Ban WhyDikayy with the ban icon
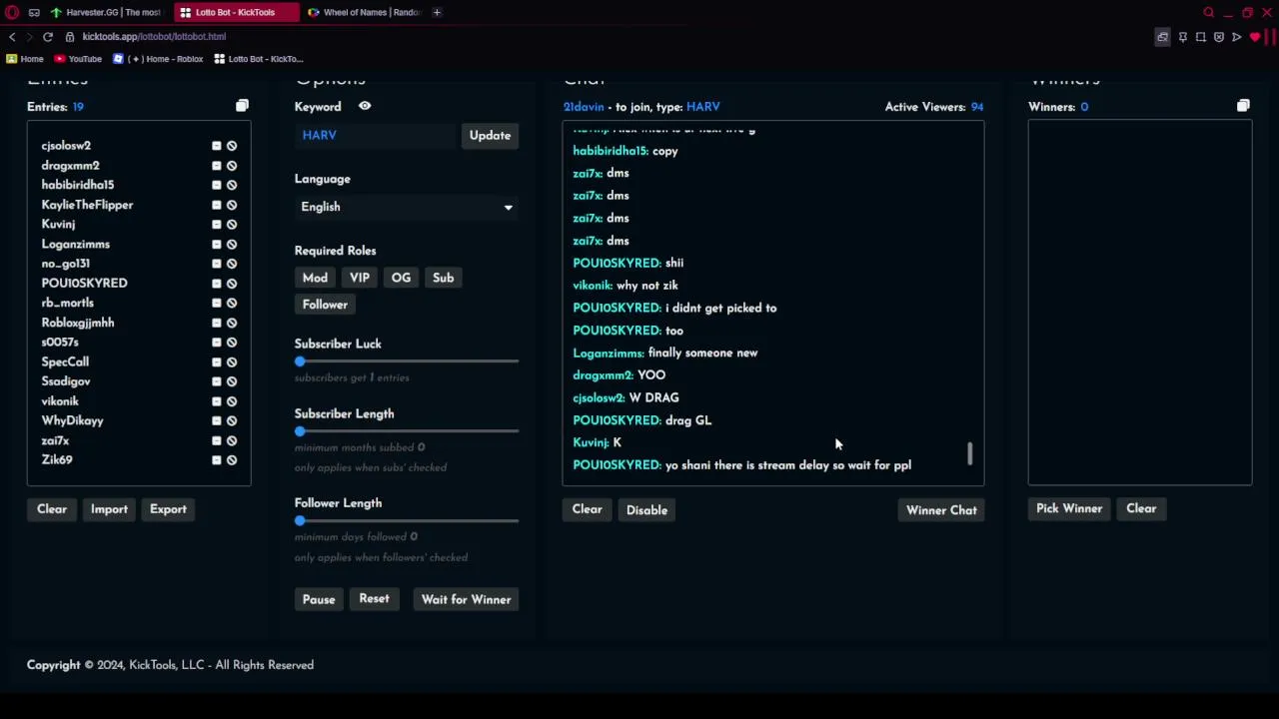This screenshot has height=719, width=1279. (232, 420)
